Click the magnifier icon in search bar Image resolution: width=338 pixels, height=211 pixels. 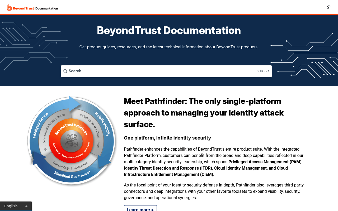(65, 71)
